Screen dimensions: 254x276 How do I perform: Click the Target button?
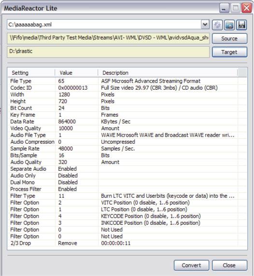tap(229, 52)
